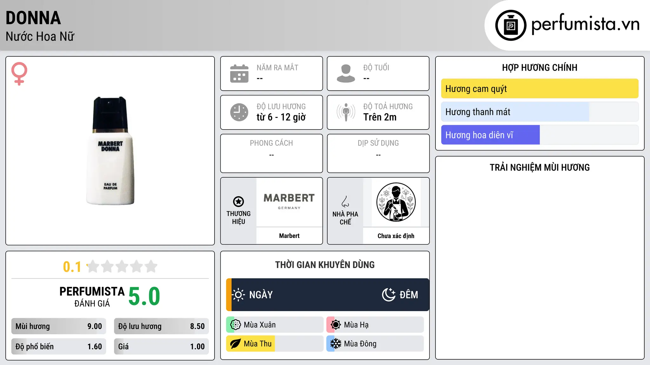Click the sun icon for Mùa Hạ
The image size is (650, 365).
[x=336, y=325]
